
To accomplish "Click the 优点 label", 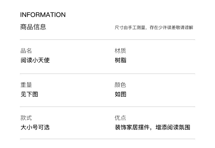I will click(x=120, y=118).
